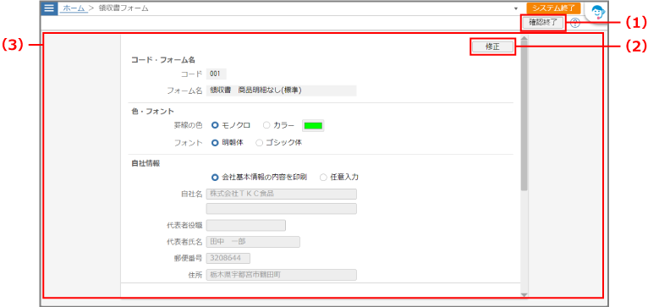This screenshot has width=648, height=307.
Task: Click the help question mark icon
Action: click(x=575, y=23)
